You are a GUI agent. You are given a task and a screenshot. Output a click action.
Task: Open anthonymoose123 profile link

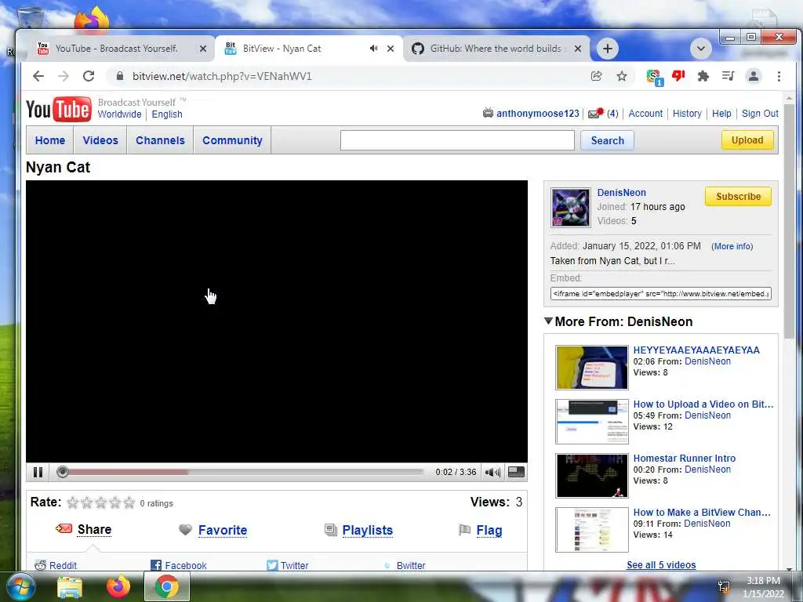click(538, 113)
